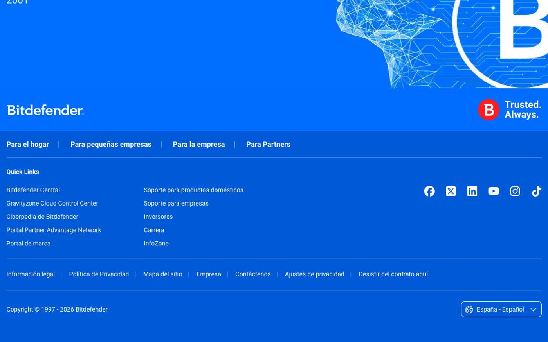Screen dimensions: 548x342
Task: Open the LinkedIn social icon
Action: (x=472, y=191)
